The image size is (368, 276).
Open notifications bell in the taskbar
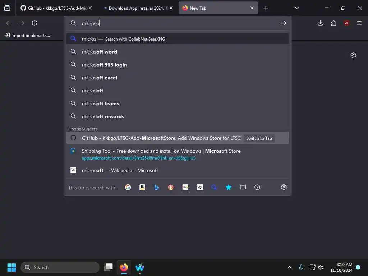tap(358, 267)
